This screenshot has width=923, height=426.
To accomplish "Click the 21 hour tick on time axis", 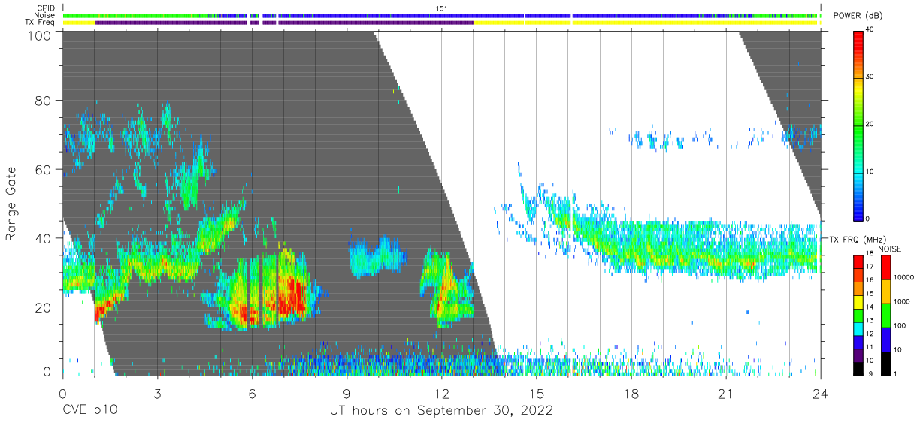I will pyautogui.click(x=725, y=394).
